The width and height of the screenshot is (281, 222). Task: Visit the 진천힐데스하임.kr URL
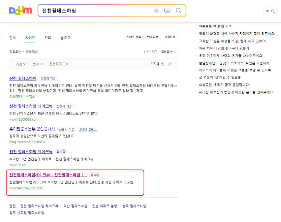click(x=23, y=96)
